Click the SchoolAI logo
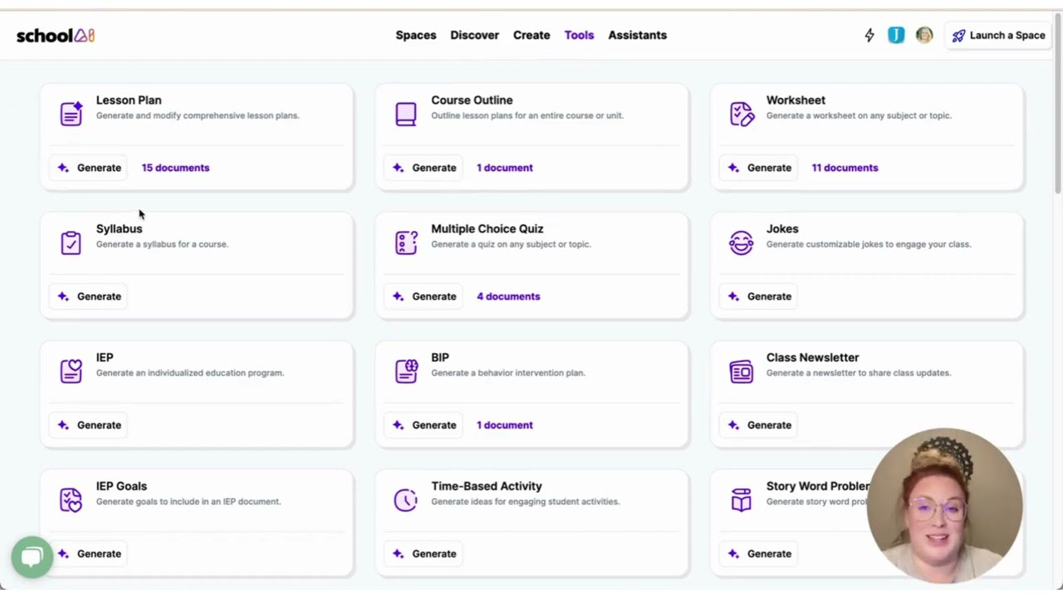Image resolution: width=1063 pixels, height=598 pixels. pyautogui.click(x=56, y=36)
